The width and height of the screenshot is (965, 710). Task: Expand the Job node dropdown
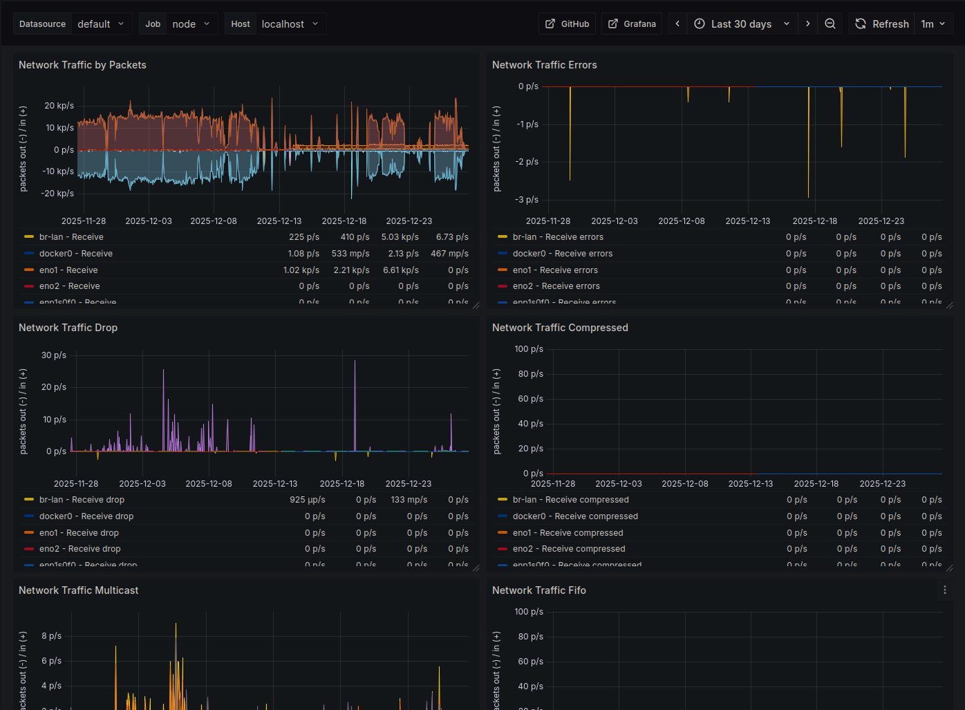191,24
